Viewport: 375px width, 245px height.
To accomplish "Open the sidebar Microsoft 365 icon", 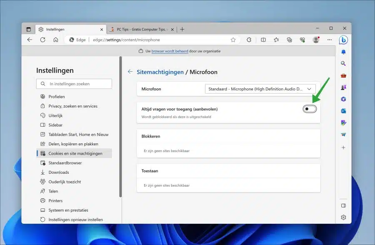I will [343, 99].
